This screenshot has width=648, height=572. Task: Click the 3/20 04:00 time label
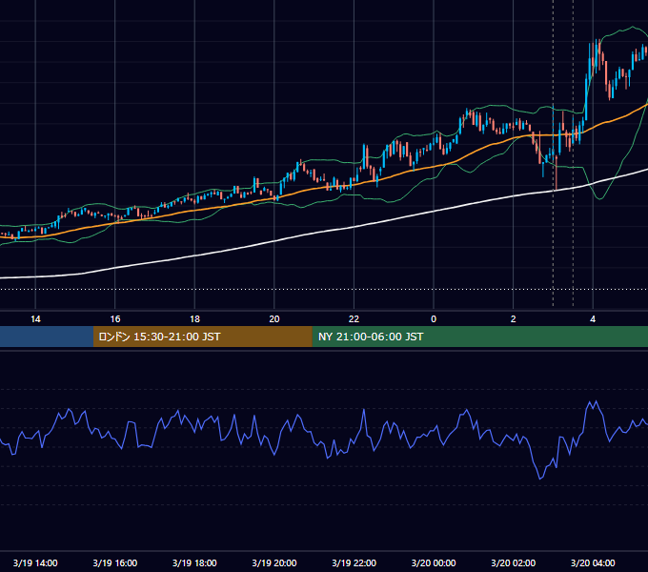[593, 562]
